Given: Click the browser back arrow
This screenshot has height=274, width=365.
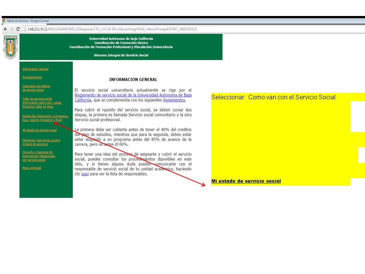Looking at the screenshot, I should pyautogui.click(x=5, y=29).
